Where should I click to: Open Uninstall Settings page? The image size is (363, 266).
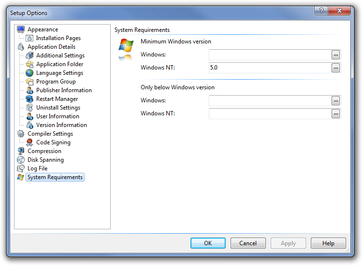(58, 108)
